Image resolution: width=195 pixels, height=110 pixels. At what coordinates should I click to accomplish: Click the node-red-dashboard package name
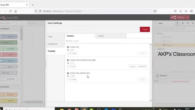click(80, 73)
